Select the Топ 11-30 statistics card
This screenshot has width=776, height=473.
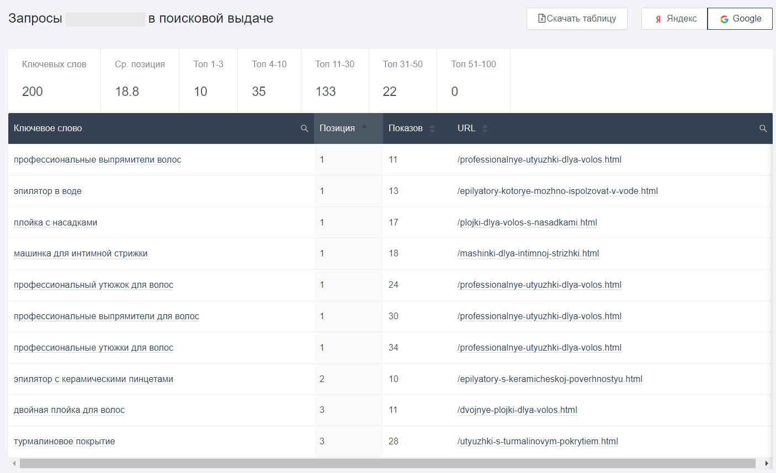(334, 80)
